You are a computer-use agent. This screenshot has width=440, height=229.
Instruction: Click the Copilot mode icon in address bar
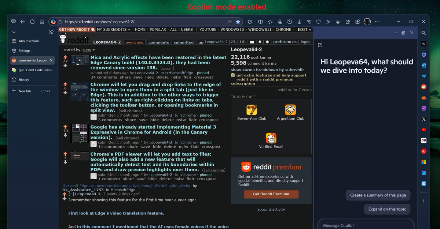click(x=54, y=22)
